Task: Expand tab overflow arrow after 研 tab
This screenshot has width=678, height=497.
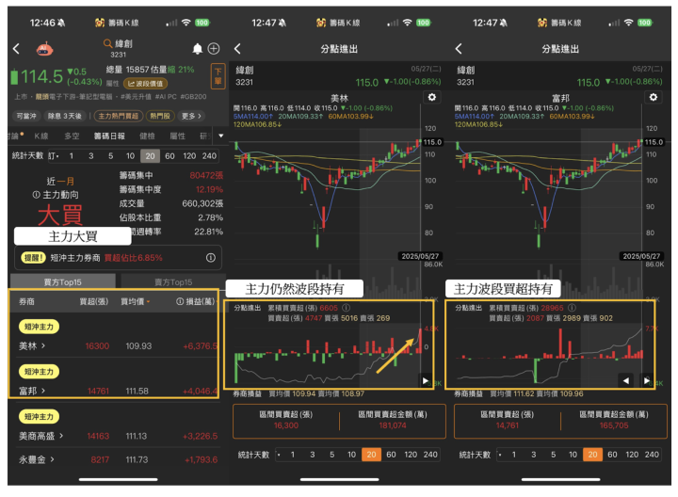Action: point(221,136)
